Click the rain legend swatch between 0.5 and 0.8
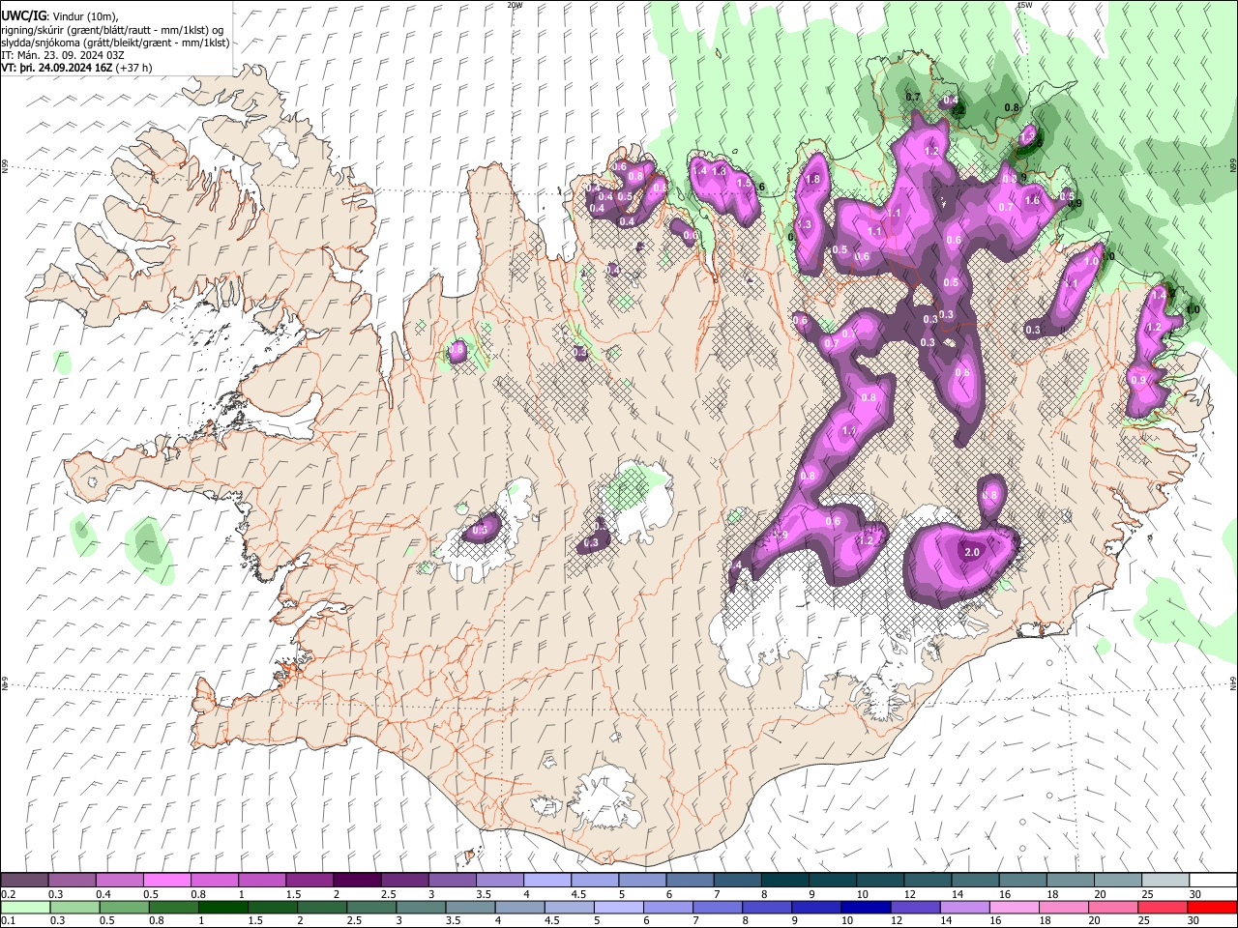Viewport: 1238px width, 928px height. point(124,907)
